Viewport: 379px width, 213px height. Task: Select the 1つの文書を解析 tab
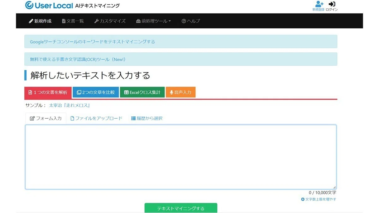[x=48, y=92]
